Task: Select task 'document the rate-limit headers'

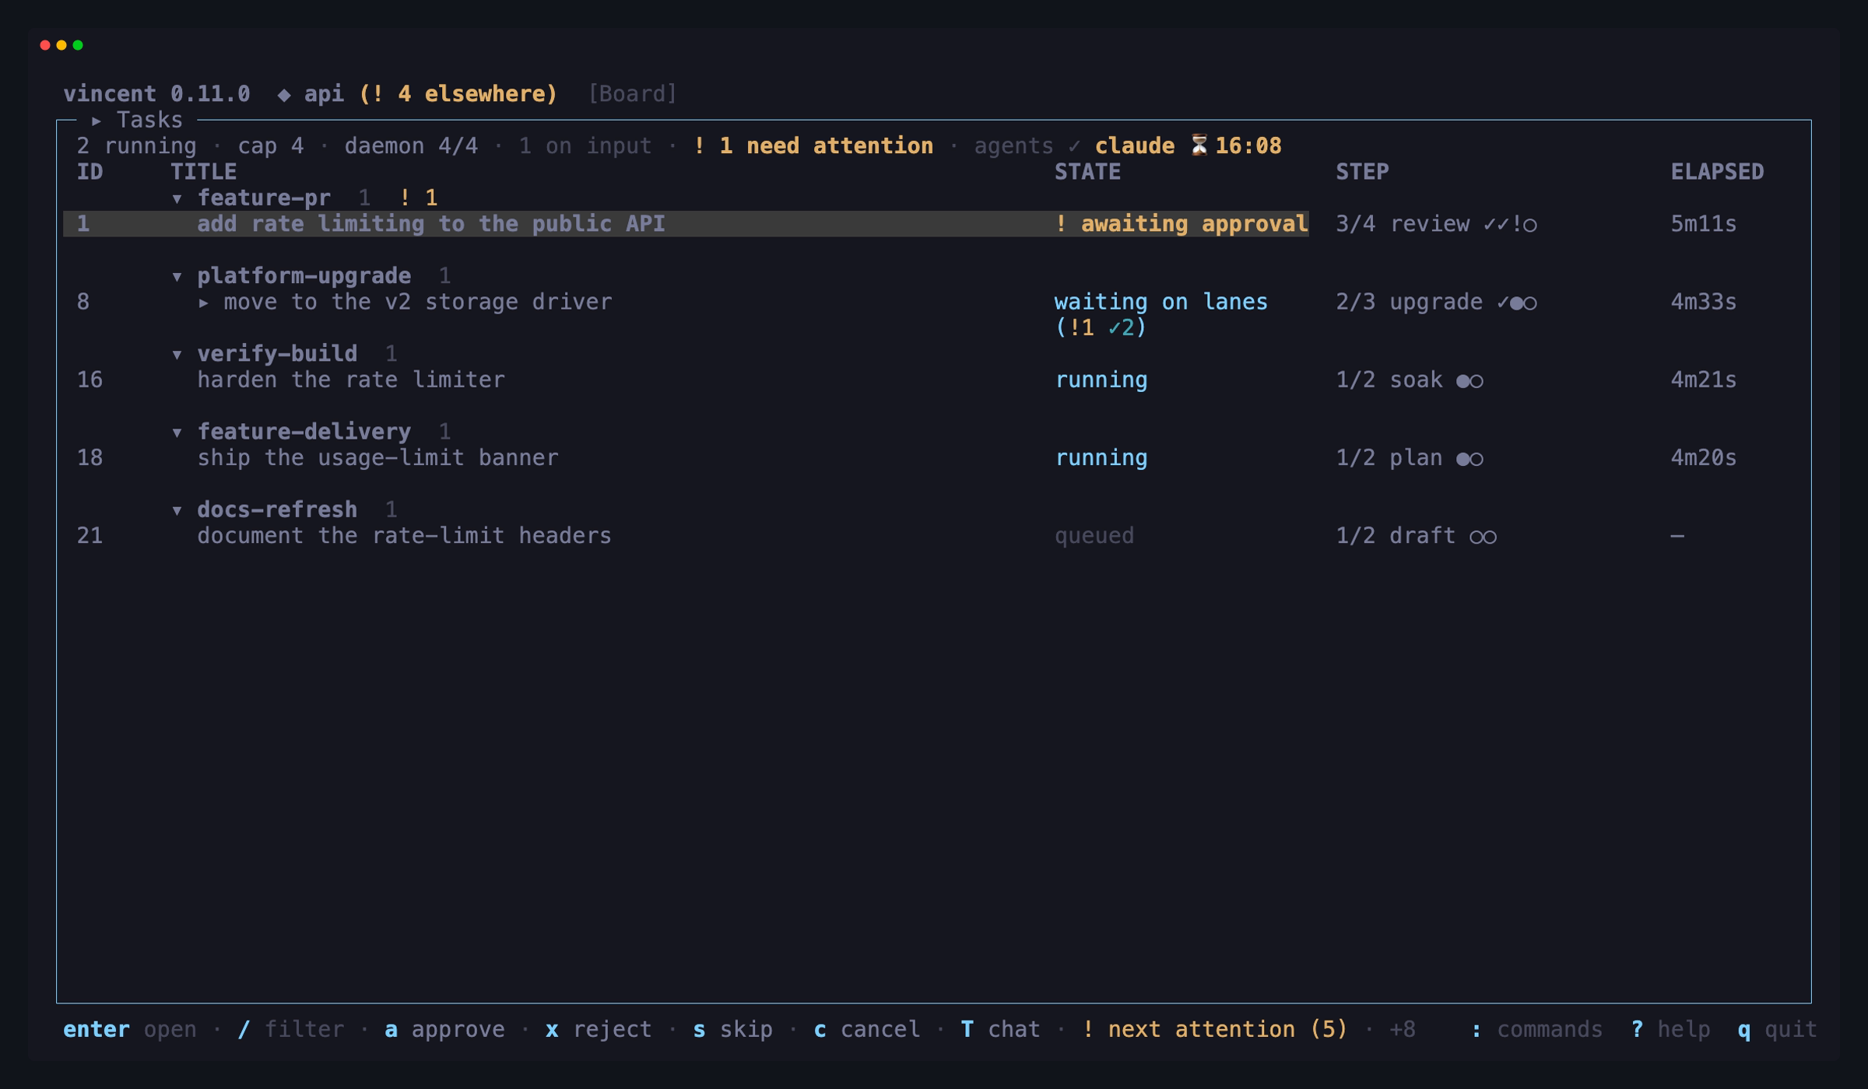Action: coord(404,535)
